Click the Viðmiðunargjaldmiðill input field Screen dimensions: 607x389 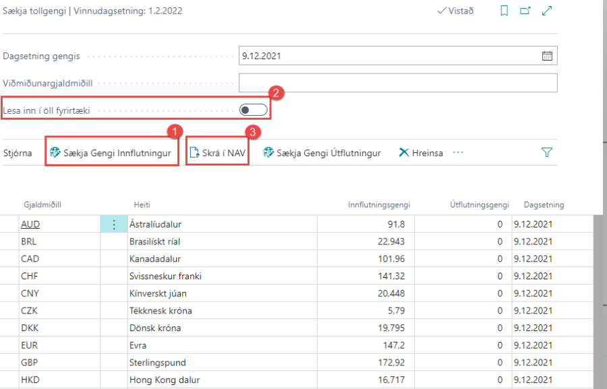coord(398,83)
